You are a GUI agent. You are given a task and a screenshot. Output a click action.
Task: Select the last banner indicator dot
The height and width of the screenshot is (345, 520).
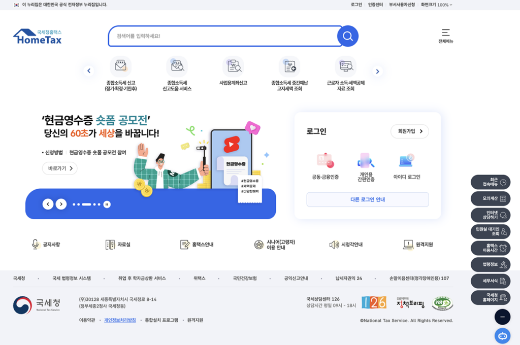pyautogui.click(x=99, y=204)
